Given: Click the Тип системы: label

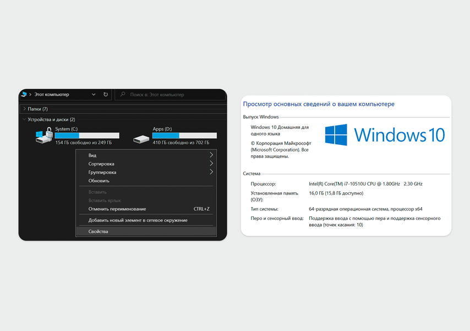Looking at the screenshot, I should [x=264, y=209].
